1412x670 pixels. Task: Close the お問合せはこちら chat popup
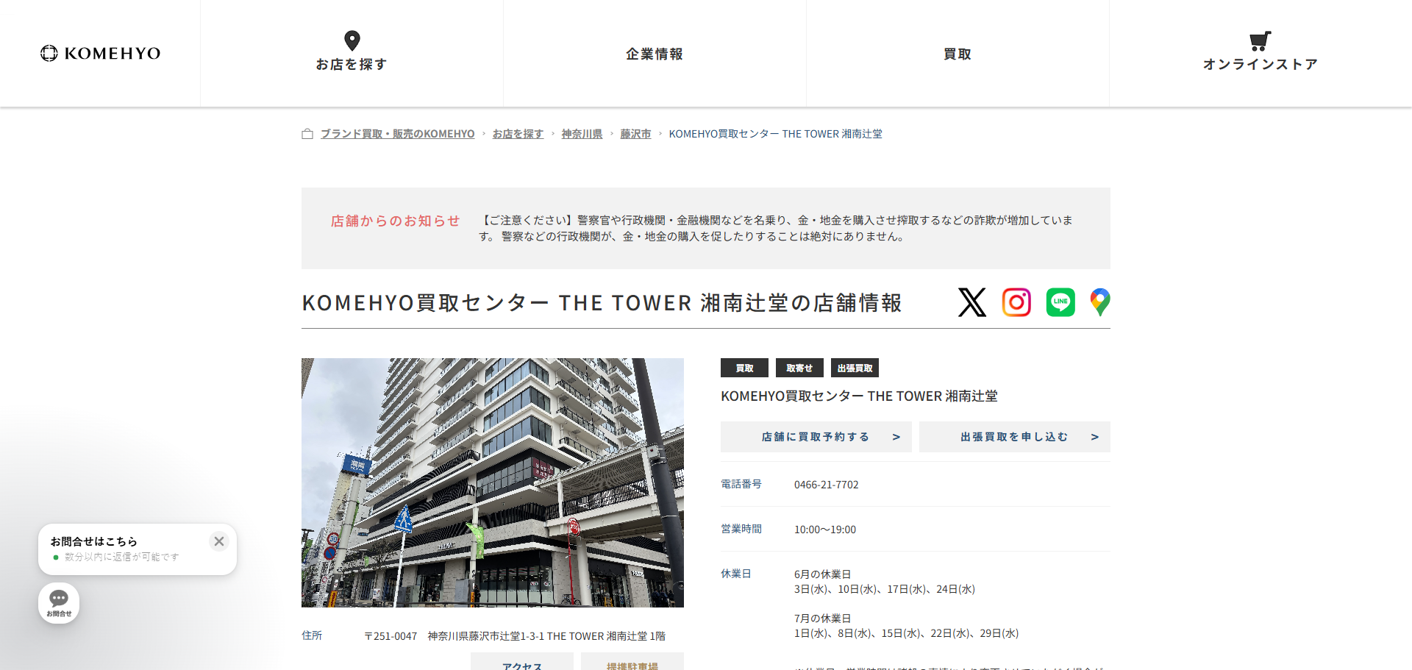tap(219, 541)
